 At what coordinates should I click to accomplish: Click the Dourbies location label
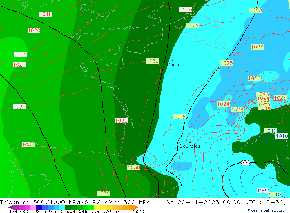(x=190, y=146)
